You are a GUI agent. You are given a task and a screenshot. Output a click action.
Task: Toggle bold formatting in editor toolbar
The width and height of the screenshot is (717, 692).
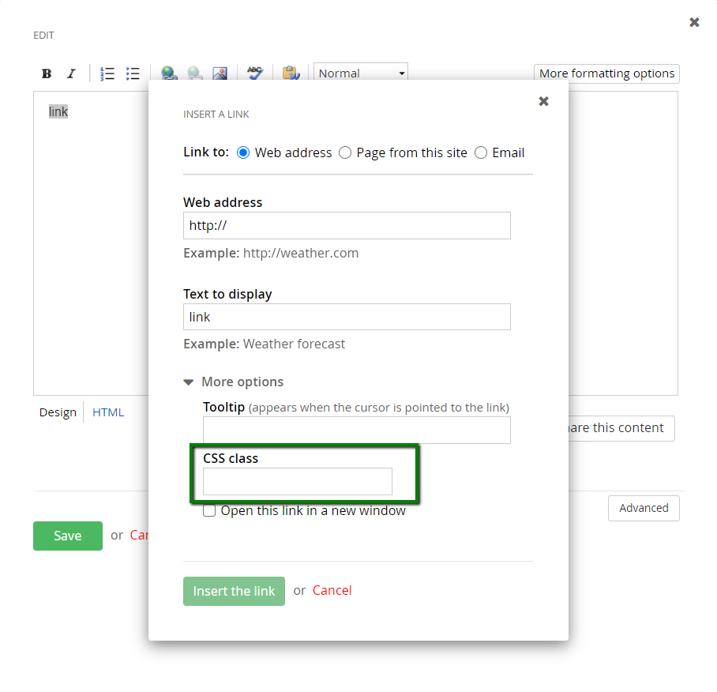tap(47, 73)
